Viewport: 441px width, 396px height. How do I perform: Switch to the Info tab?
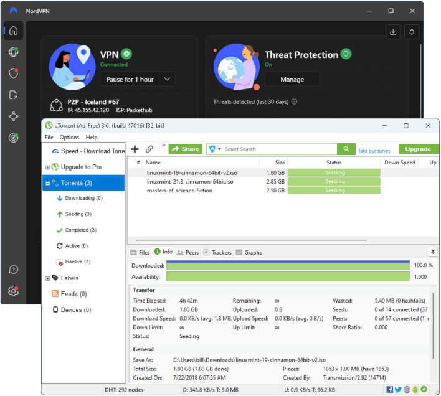coord(163,252)
